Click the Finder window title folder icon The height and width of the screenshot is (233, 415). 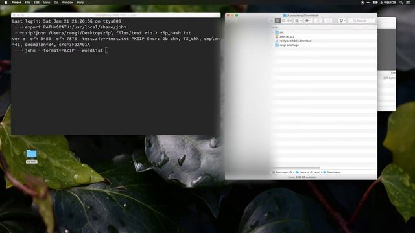coord(285,16)
